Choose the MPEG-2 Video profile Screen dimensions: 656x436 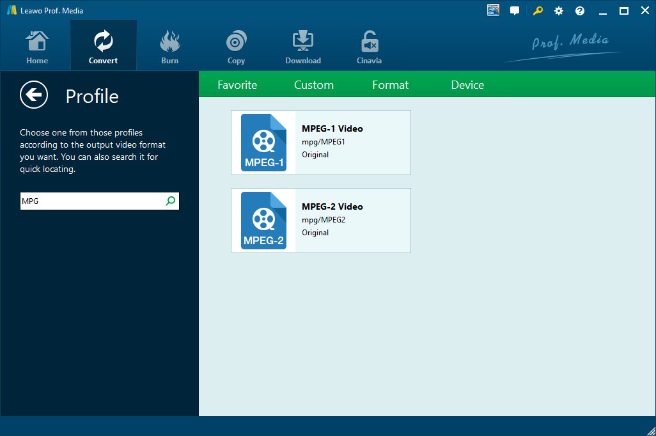[320, 221]
